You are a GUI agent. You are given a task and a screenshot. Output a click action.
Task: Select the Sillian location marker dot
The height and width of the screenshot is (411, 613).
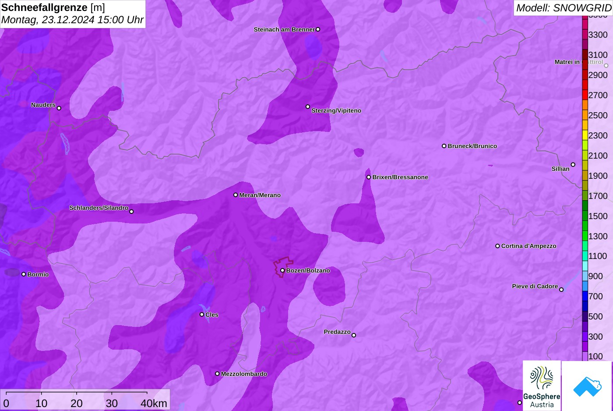[x=573, y=165]
